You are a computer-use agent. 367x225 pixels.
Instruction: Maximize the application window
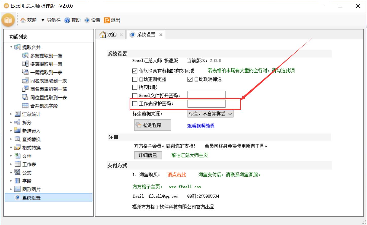coord(340,6)
